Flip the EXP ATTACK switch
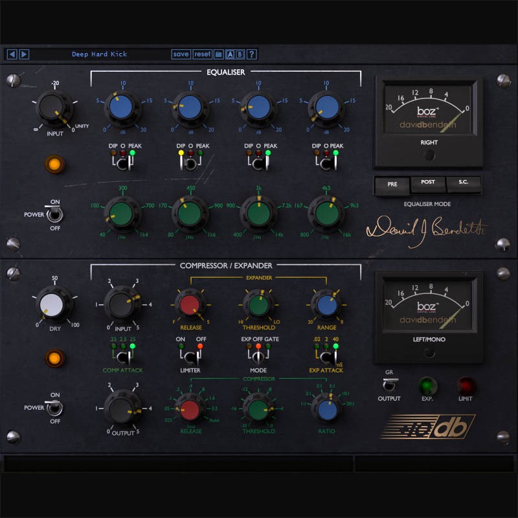The width and height of the screenshot is (518, 518). 326,357
